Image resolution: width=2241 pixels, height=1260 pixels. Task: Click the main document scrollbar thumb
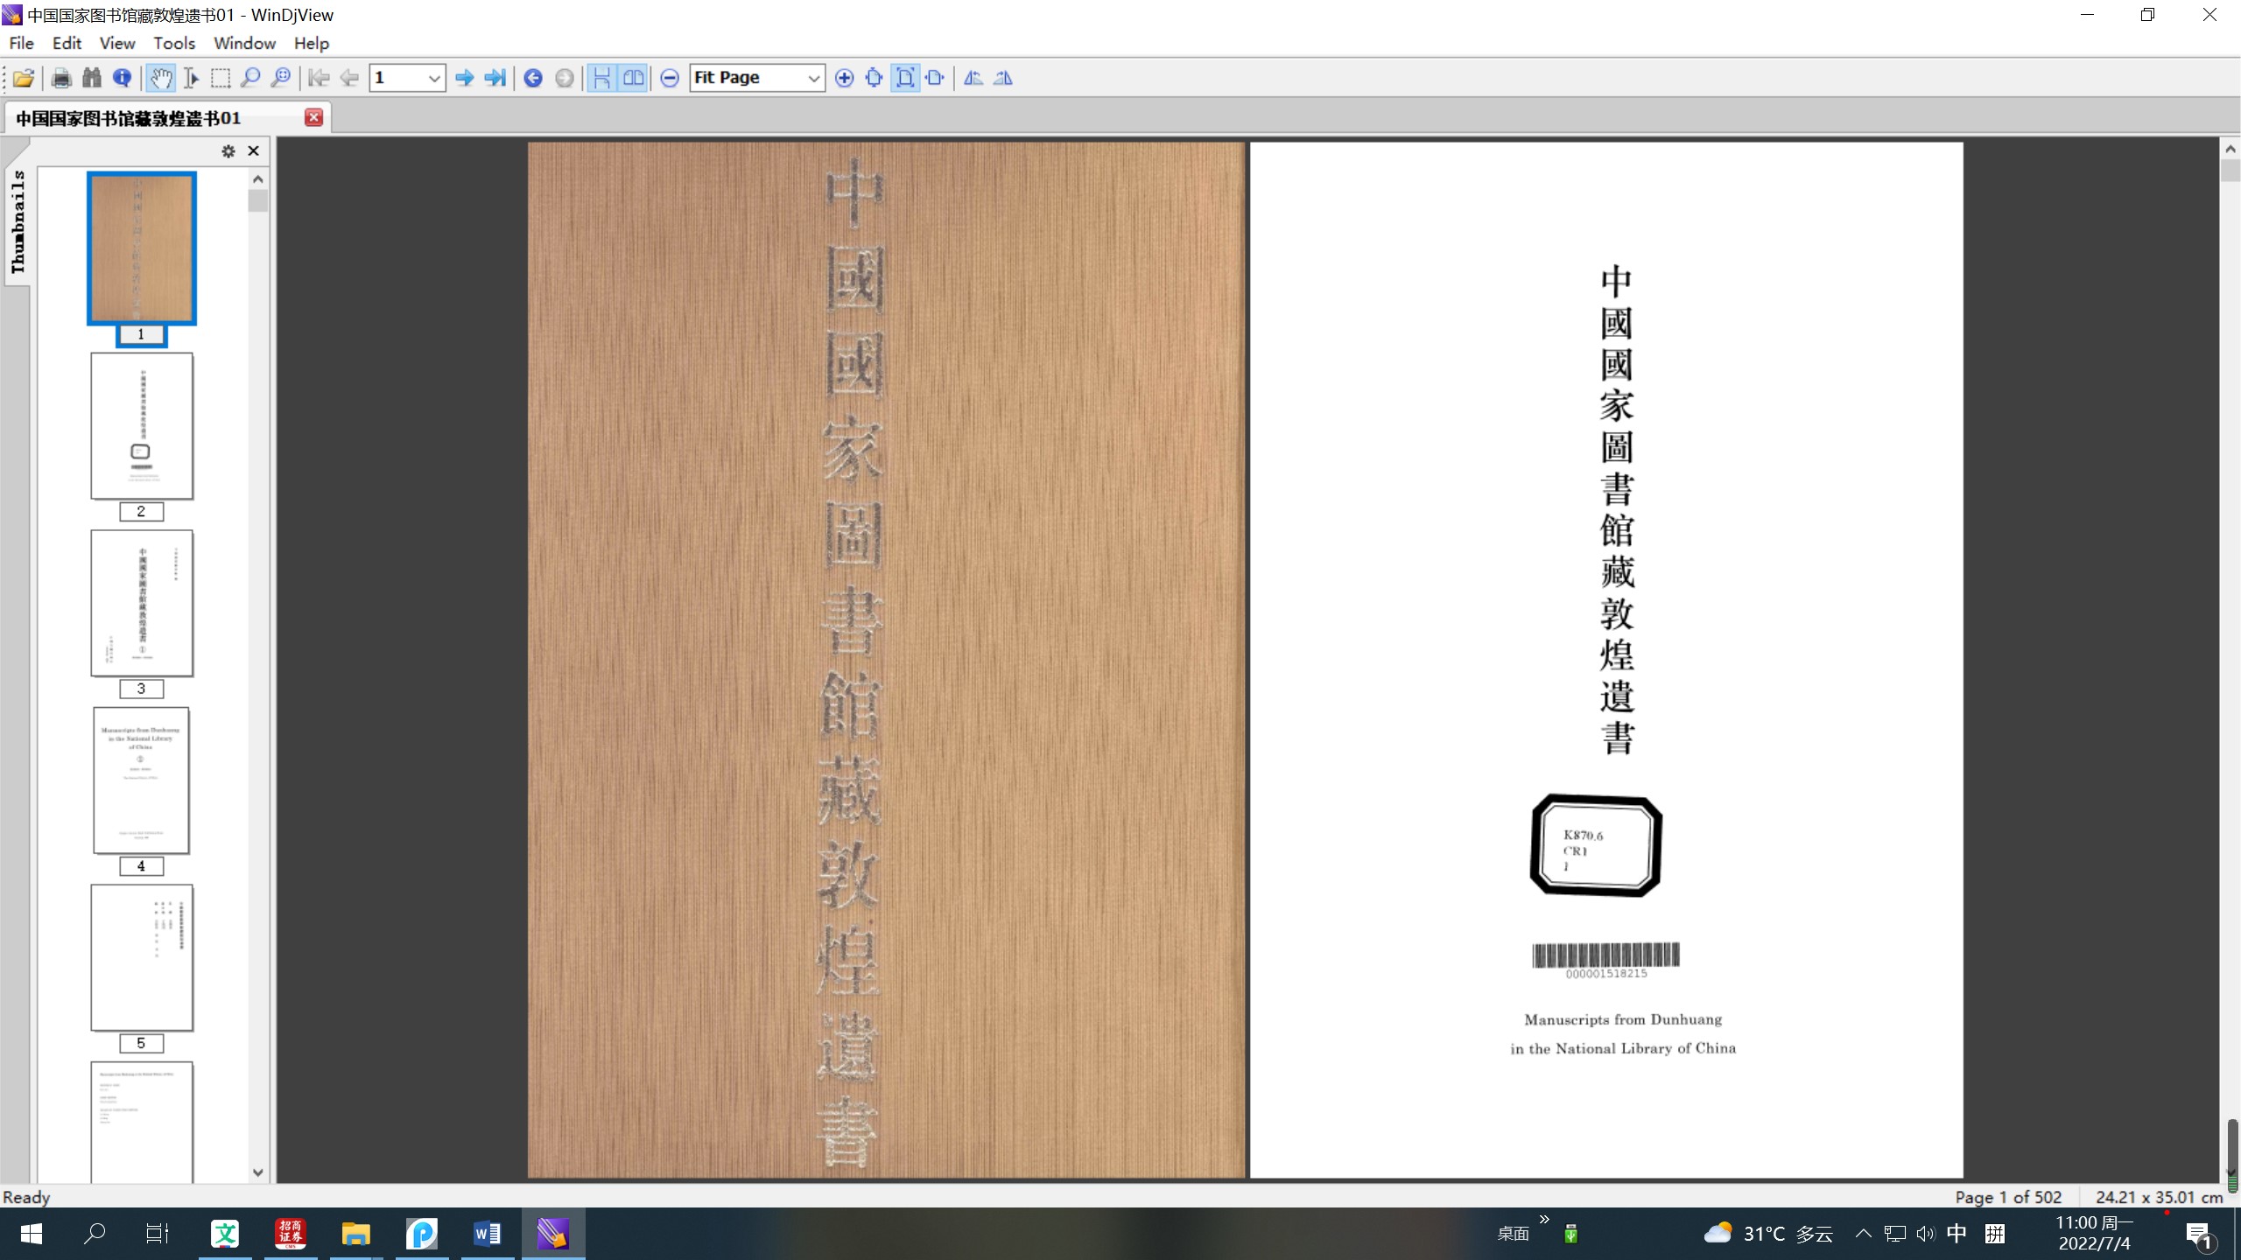tap(2230, 171)
